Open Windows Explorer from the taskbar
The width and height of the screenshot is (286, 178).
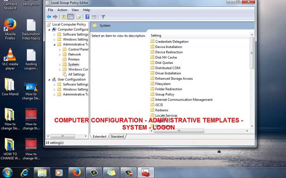coord(42,173)
